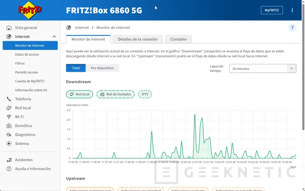Open the Telefonía menu label
The width and height of the screenshot is (305, 191).
point(23,99)
